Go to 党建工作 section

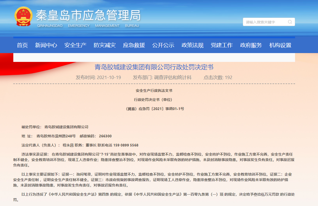[222, 45]
